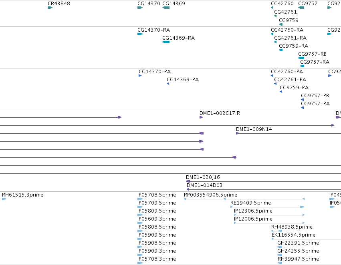This screenshot has width=341, height=265.
Task: Select EST IP05708.3prime
Action: 156,259
